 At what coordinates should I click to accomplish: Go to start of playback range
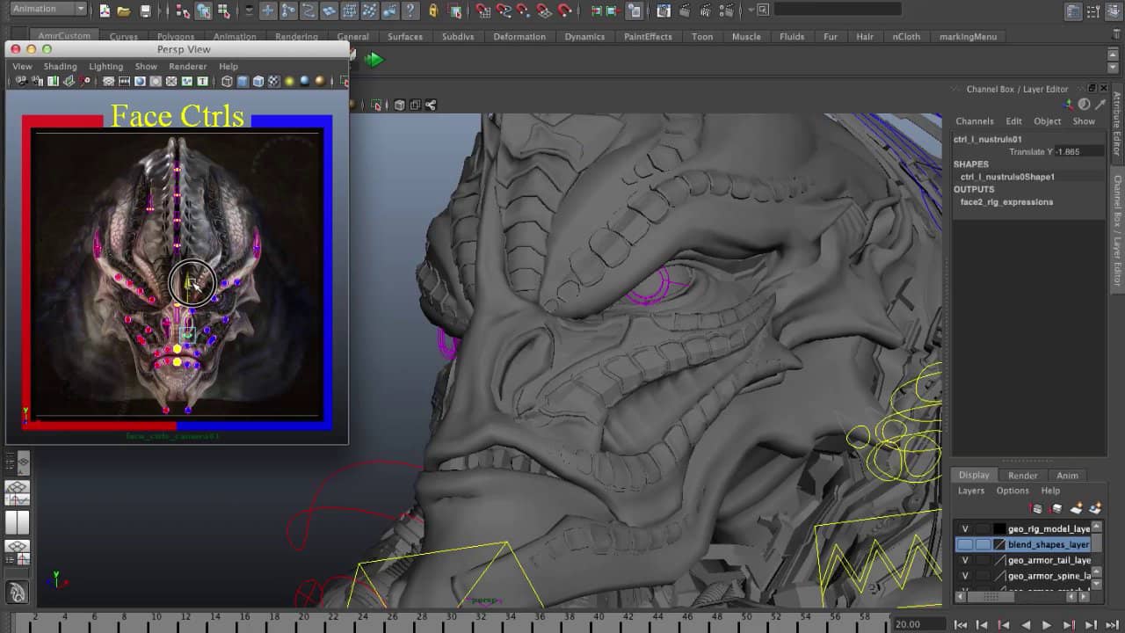tap(961, 625)
